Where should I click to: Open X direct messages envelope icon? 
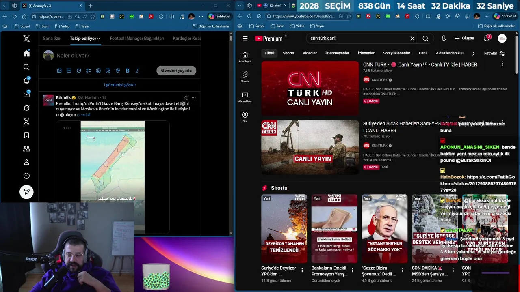point(26,94)
